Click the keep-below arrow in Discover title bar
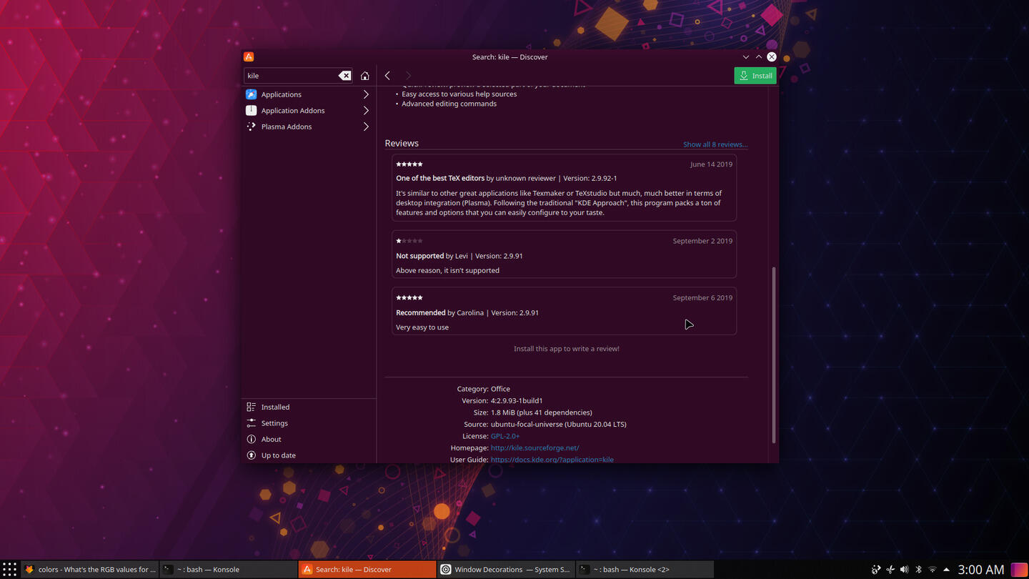Viewport: 1029px width, 579px height. point(746,56)
